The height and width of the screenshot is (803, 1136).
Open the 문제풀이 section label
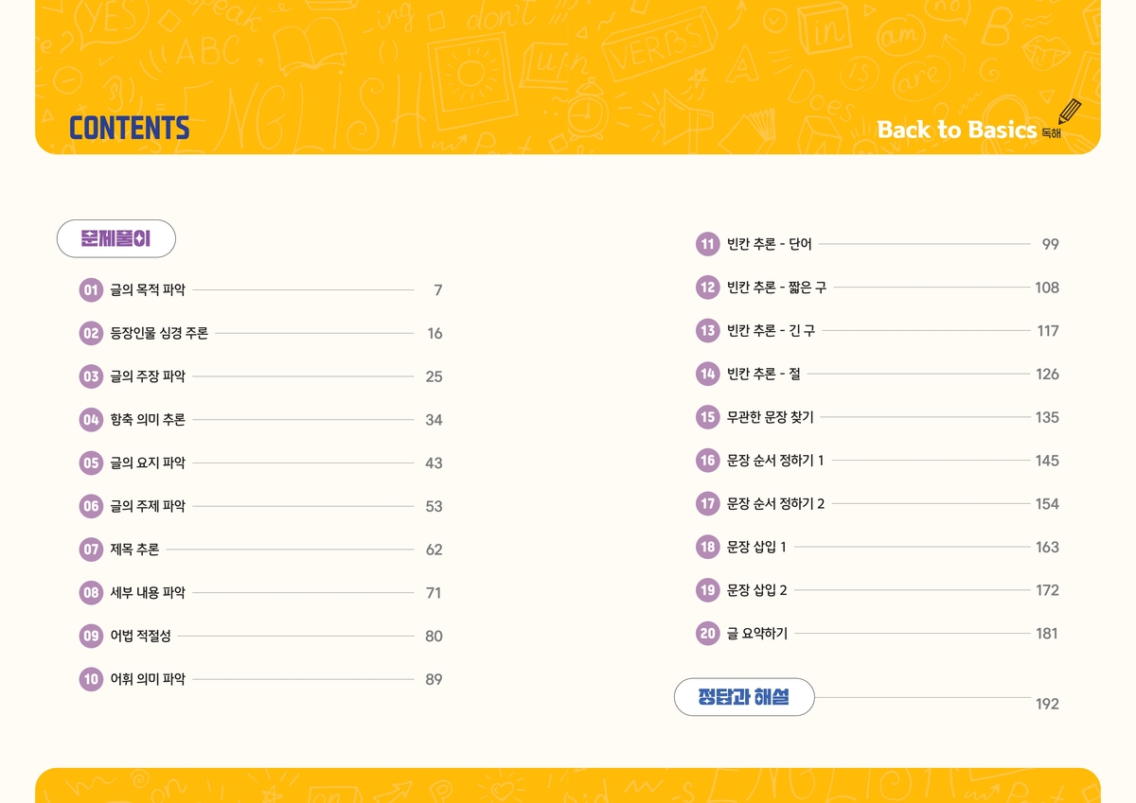116,238
